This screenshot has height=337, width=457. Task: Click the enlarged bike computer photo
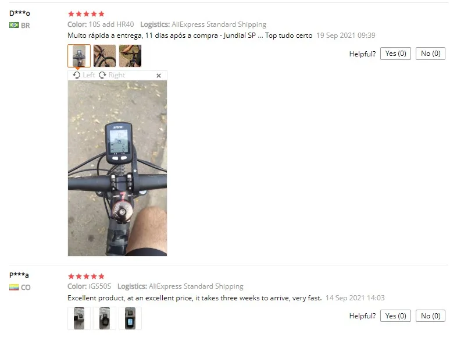[x=117, y=168]
